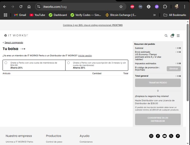Click CONVERTIRSE EN UN DISTRIBUIDOR button

point(158,119)
